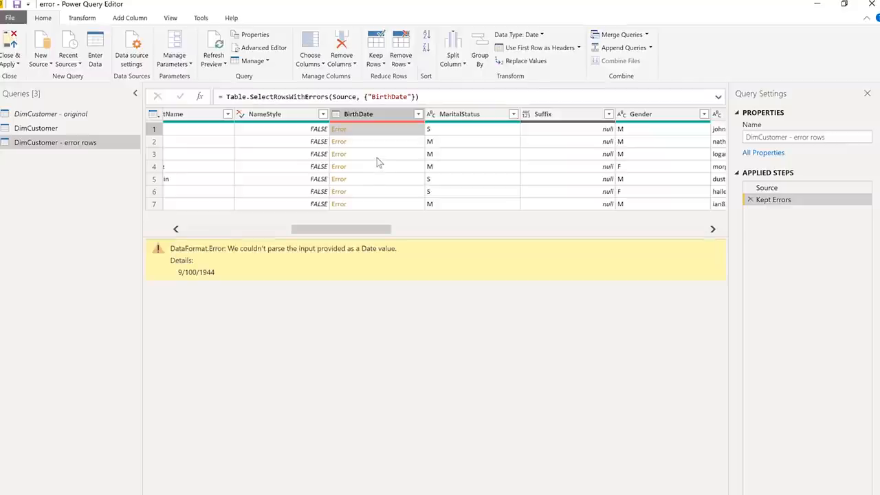Close the Query Settings pane
The width and height of the screenshot is (880, 495).
pos(868,93)
